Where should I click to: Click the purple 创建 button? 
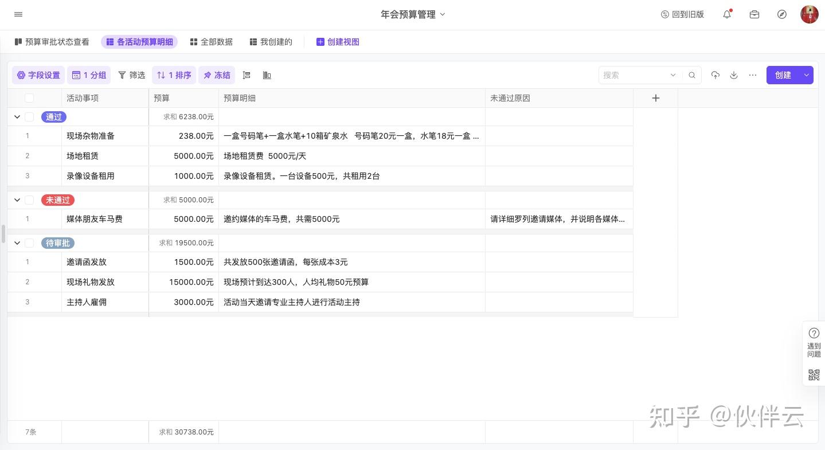[x=783, y=75]
